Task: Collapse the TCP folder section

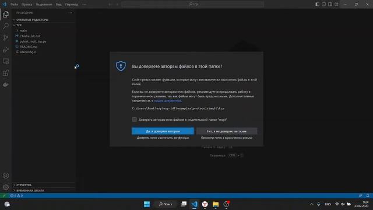Action: pyautogui.click(x=19, y=25)
